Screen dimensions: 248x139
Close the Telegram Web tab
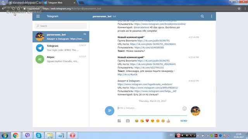click(74, 3)
